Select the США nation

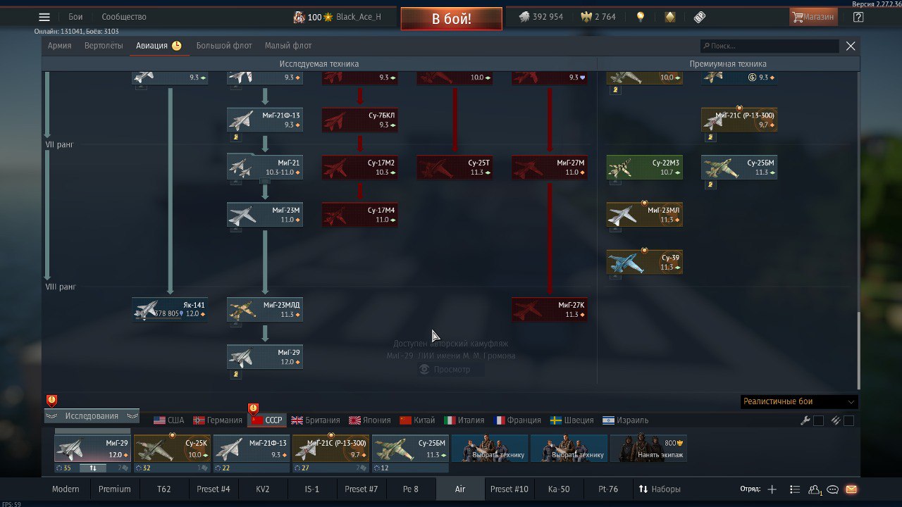click(x=169, y=420)
